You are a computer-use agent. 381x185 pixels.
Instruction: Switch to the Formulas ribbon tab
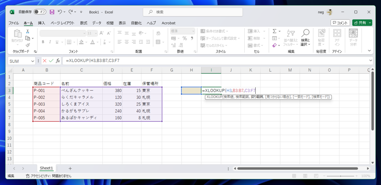(84, 23)
